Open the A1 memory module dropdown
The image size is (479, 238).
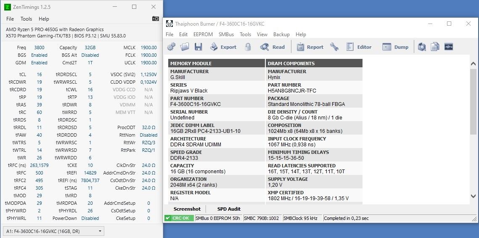pyautogui.click(x=53, y=231)
